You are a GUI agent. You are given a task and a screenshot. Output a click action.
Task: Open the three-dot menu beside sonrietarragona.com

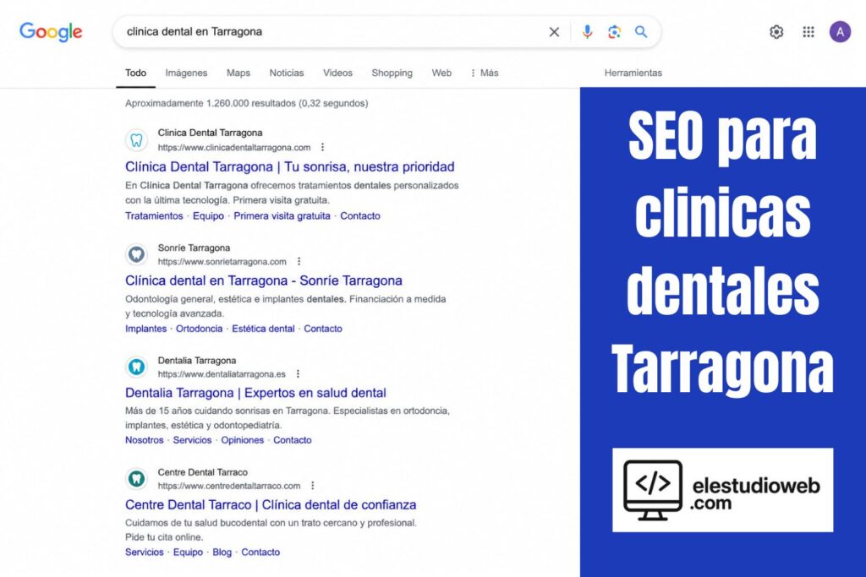coord(299,262)
